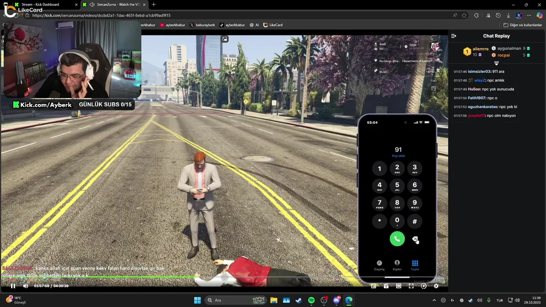The height and width of the screenshot is (307, 546).
Task: Open a new browser tab
Action: click(x=154, y=5)
